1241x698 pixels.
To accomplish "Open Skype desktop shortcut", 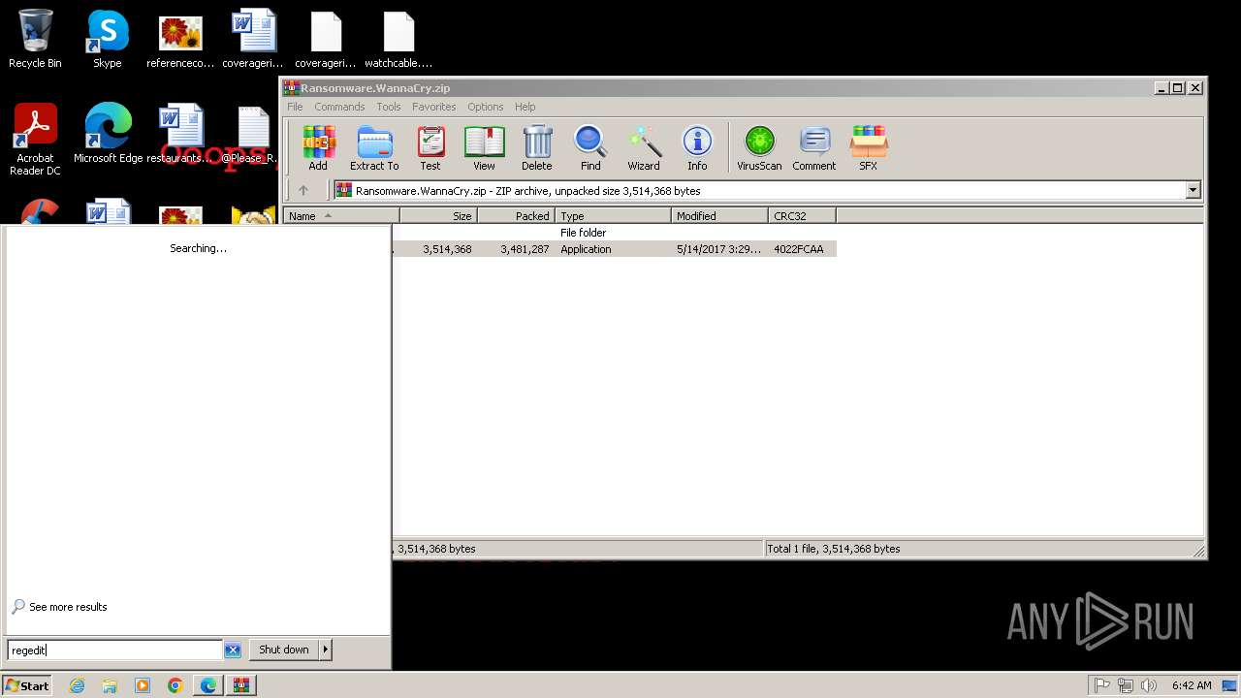I will (x=108, y=40).
